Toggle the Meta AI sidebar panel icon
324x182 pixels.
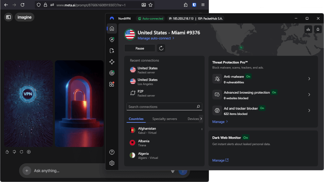(x=9, y=17)
